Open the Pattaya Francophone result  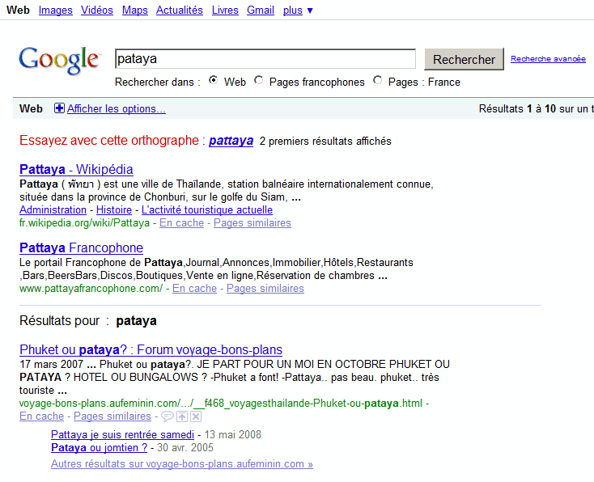(81, 247)
